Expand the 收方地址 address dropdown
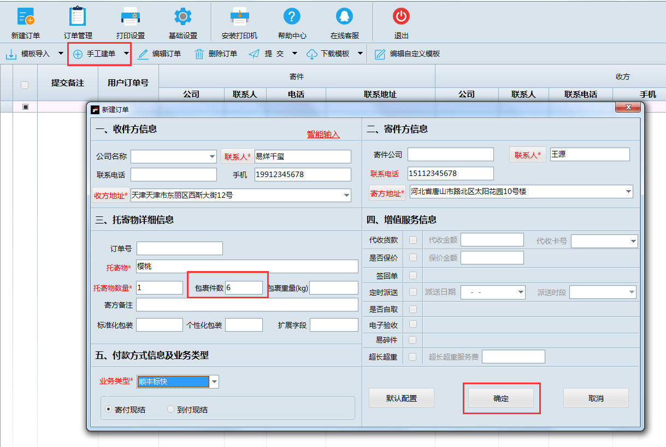The height and width of the screenshot is (447, 666). pyautogui.click(x=346, y=195)
